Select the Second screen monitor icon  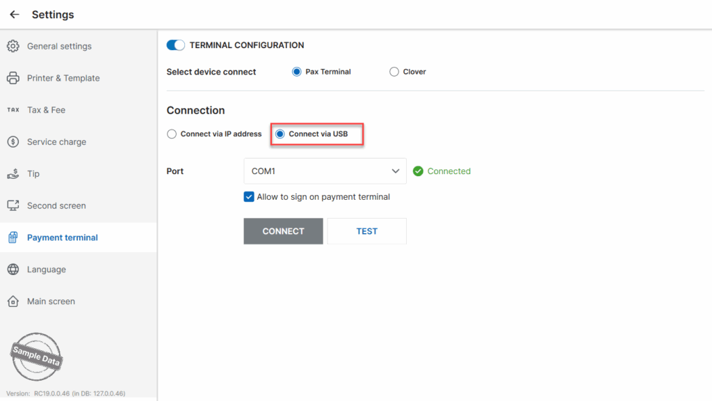click(13, 205)
